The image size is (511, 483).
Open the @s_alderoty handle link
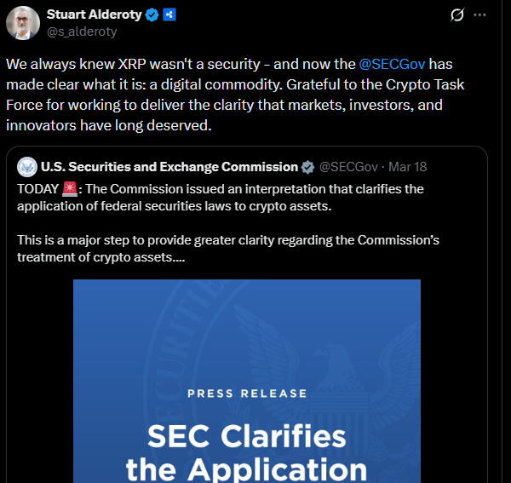click(82, 32)
